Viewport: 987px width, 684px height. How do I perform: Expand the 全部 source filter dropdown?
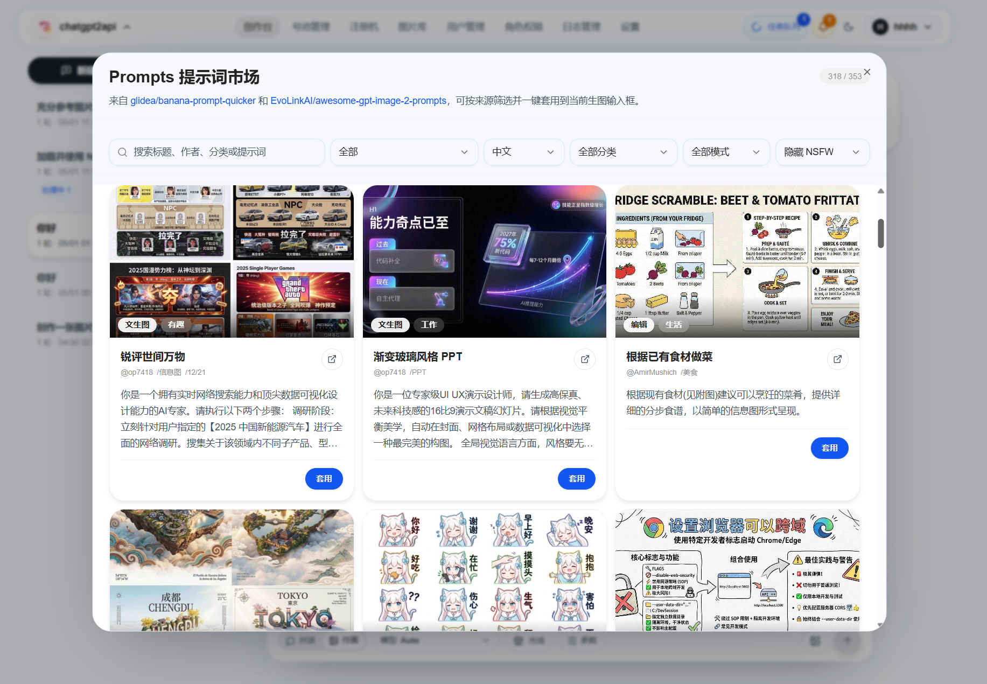point(404,152)
